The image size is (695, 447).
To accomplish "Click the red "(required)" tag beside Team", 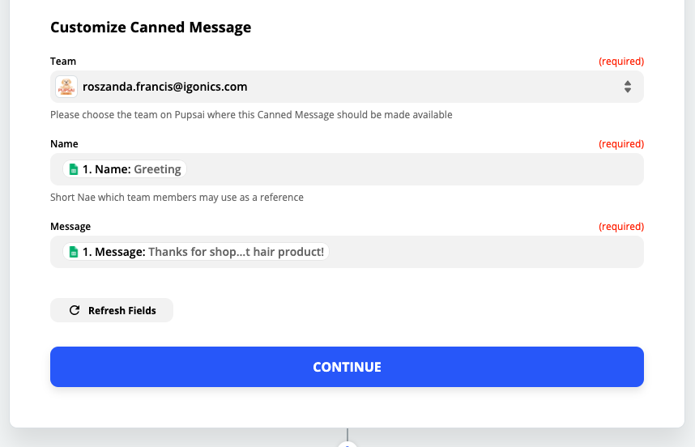I will point(620,62).
